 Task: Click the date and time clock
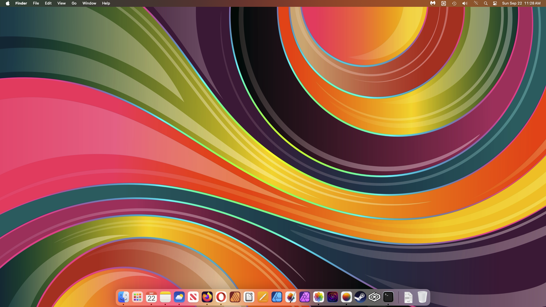coord(521,3)
